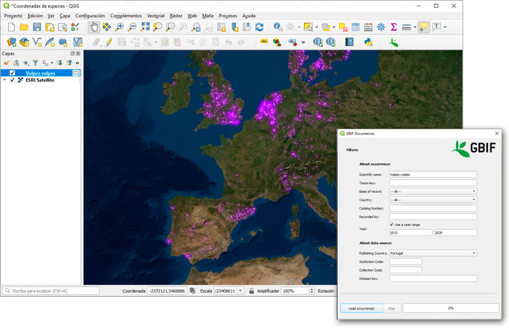Open the Help contents book icon
Viewport: 509px width, 328px height.
coord(349,42)
